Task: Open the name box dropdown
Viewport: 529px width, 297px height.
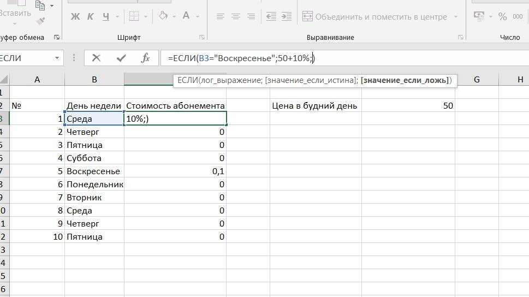Action: pos(57,58)
